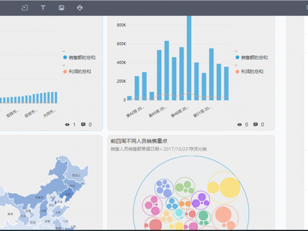The height and width of the screenshot is (231, 308).
Task: Click the purple bubble group circle
Action: tap(200, 200)
